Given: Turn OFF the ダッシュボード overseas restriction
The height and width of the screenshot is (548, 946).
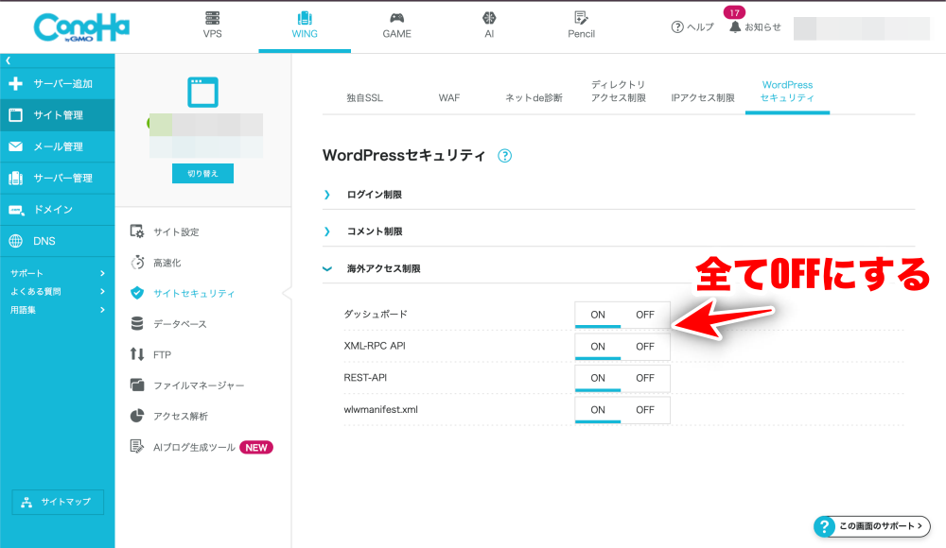Looking at the screenshot, I should tap(645, 315).
